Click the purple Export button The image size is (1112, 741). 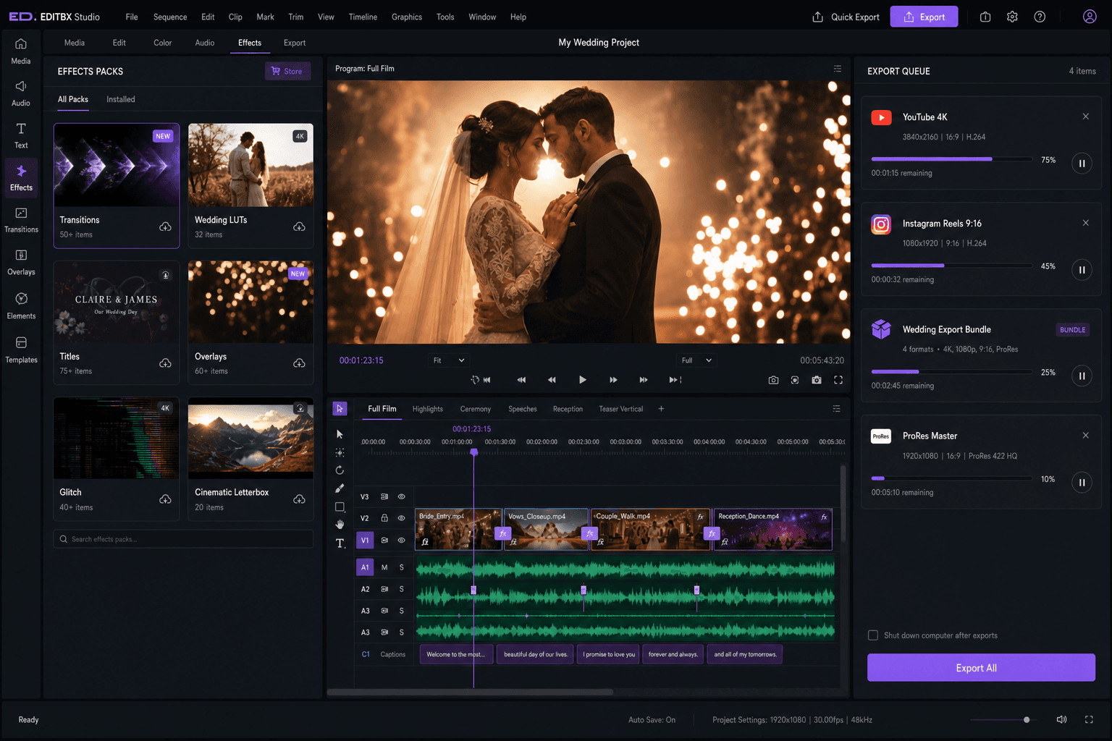(x=924, y=17)
